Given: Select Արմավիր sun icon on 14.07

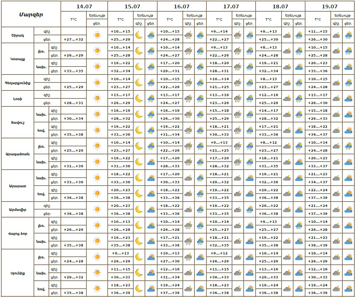Looking at the screenshot, I should click(97, 210).
